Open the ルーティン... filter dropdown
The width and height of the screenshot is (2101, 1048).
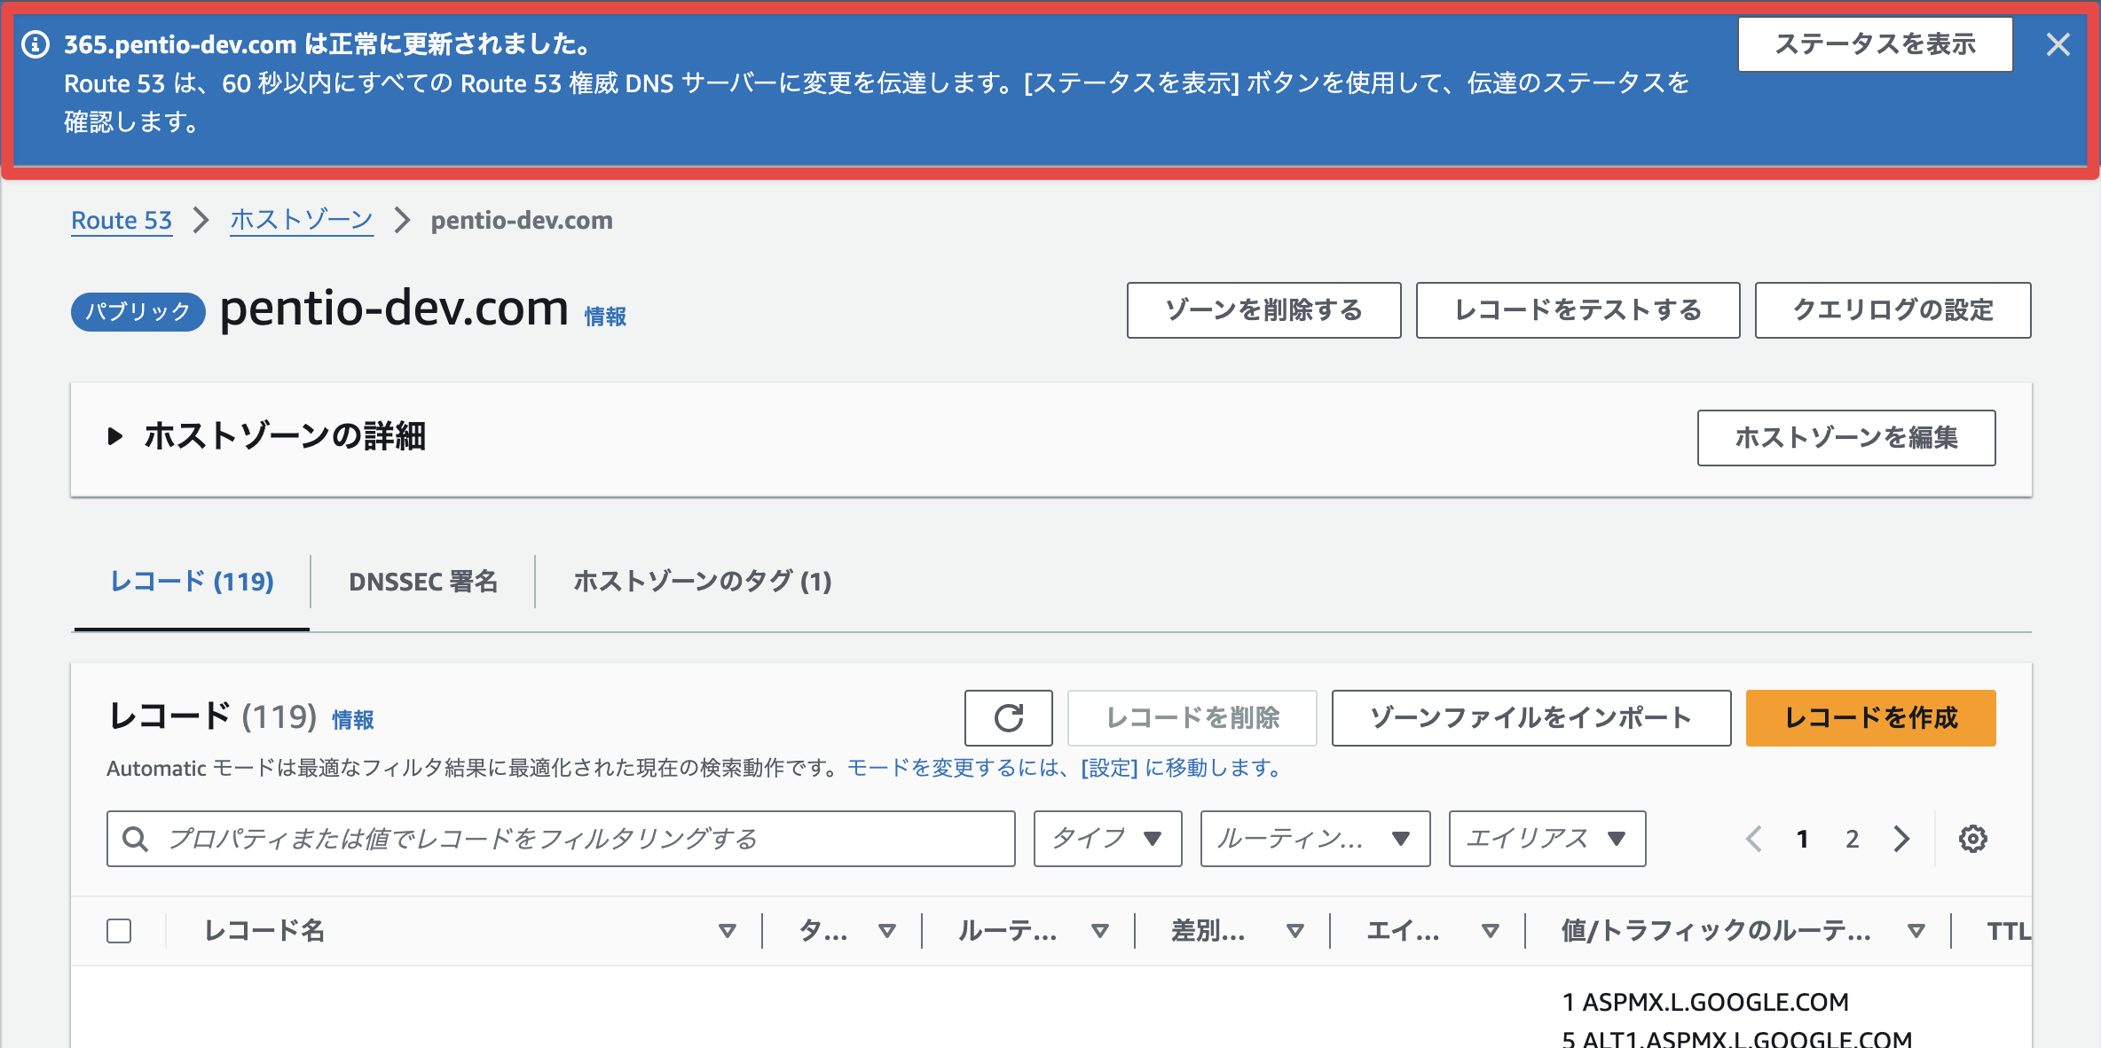click(x=1315, y=839)
